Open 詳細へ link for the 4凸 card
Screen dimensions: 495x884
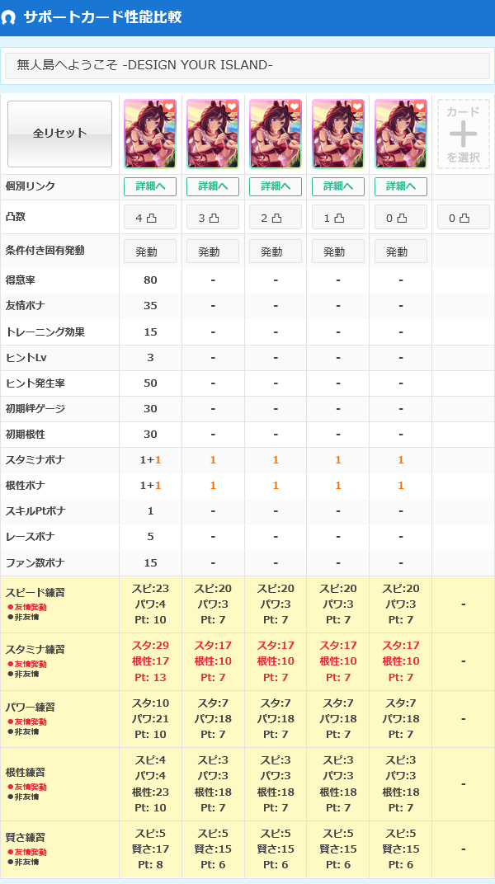click(150, 186)
